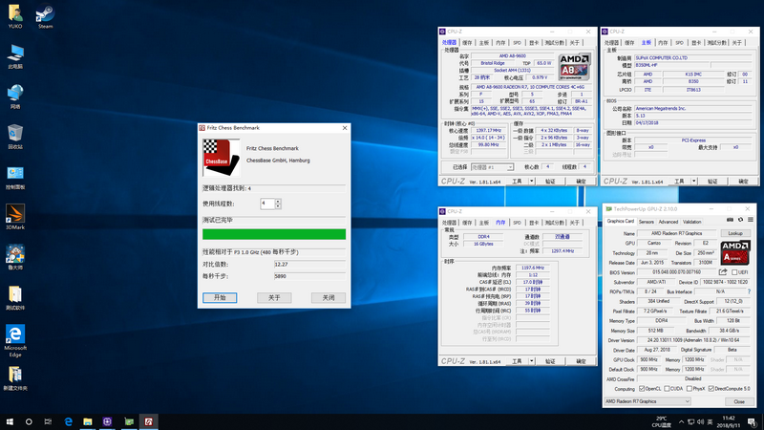Switch to GPU-Z via taskbar icon
The width and height of the screenshot is (764, 430).
(129, 421)
